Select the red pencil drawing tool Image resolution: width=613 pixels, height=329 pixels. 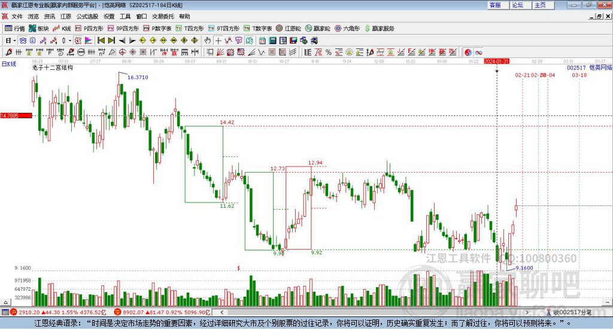(8, 52)
